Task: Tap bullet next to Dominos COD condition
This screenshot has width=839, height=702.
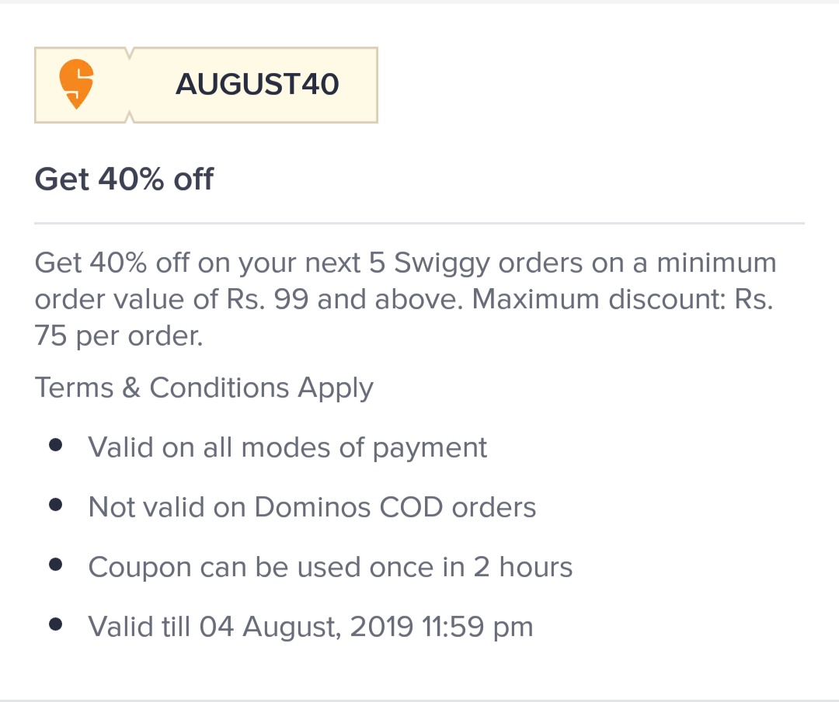Action: [55, 505]
